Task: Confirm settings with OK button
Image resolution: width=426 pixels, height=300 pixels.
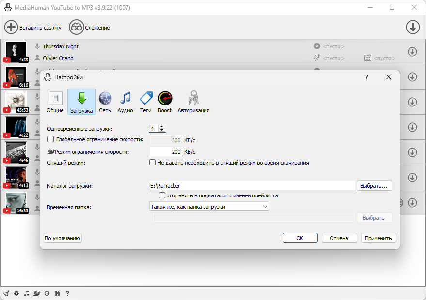Action: point(300,238)
